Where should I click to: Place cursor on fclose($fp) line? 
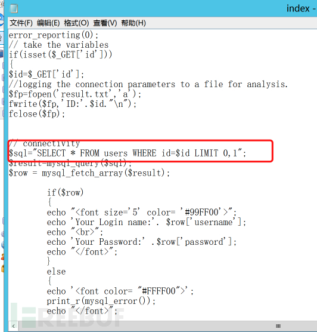37,114
